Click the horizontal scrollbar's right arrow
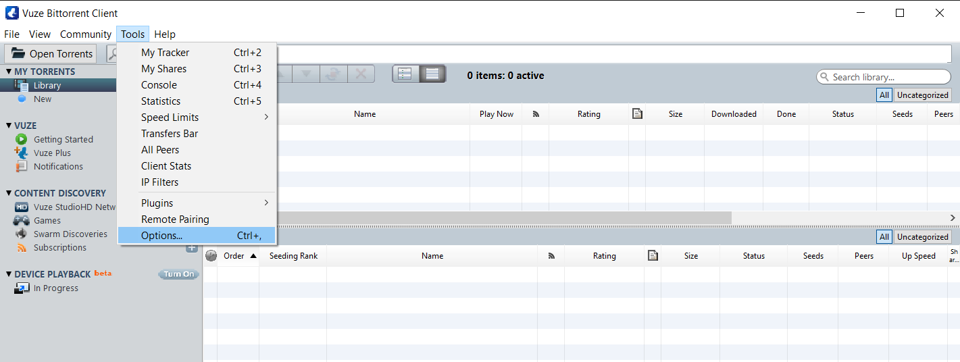Screen dimensions: 960x362 pos(953,217)
